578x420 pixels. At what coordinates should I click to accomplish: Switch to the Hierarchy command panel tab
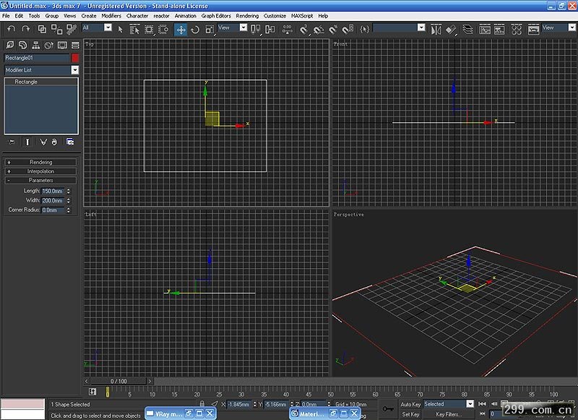35,45
